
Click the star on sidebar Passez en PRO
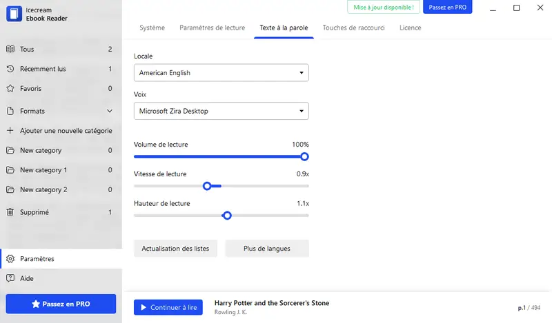36,304
